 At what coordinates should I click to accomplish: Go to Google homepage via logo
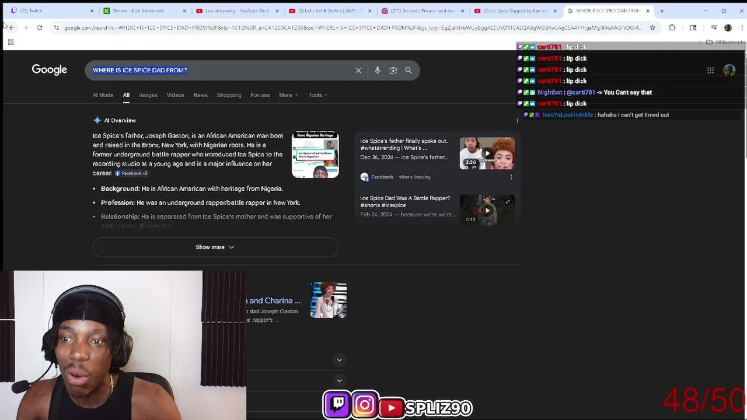point(50,69)
